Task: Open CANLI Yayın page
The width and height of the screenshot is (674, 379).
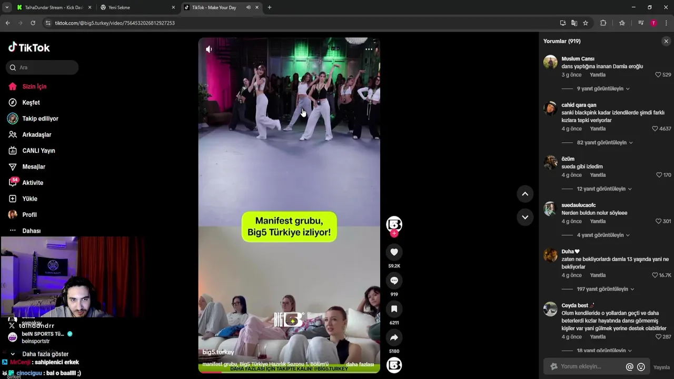Action: point(38,151)
